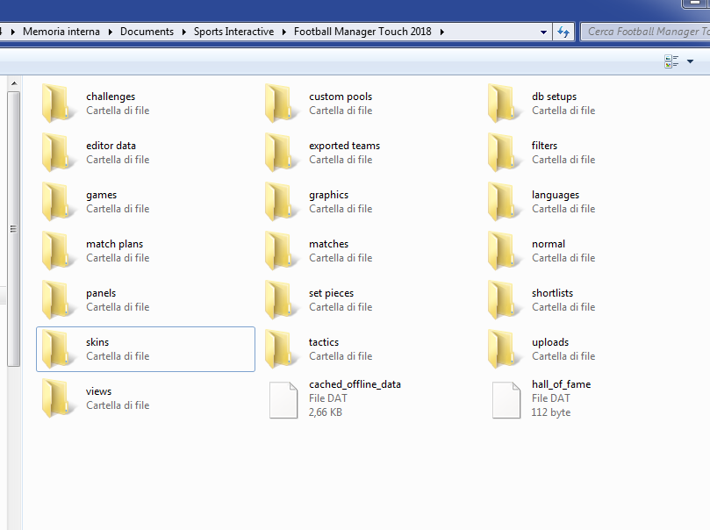Select the editor data folder name
710x530 pixels.
pyautogui.click(x=111, y=146)
